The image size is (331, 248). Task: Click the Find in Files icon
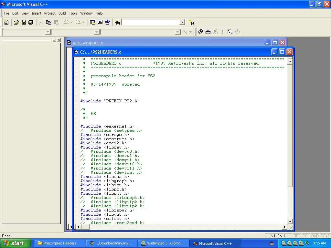click(x=117, y=22)
